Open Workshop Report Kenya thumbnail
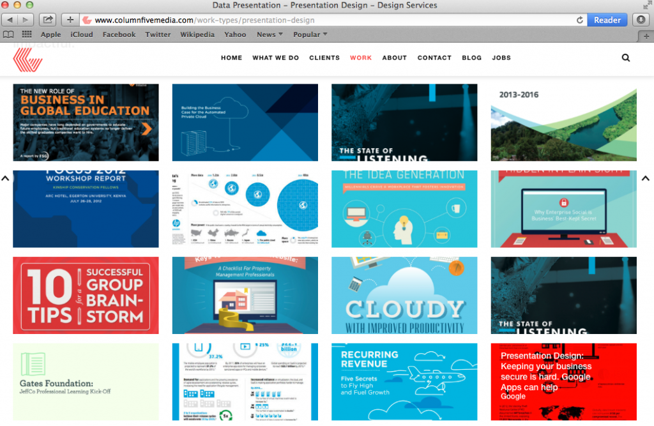The image size is (654, 426). (x=86, y=209)
